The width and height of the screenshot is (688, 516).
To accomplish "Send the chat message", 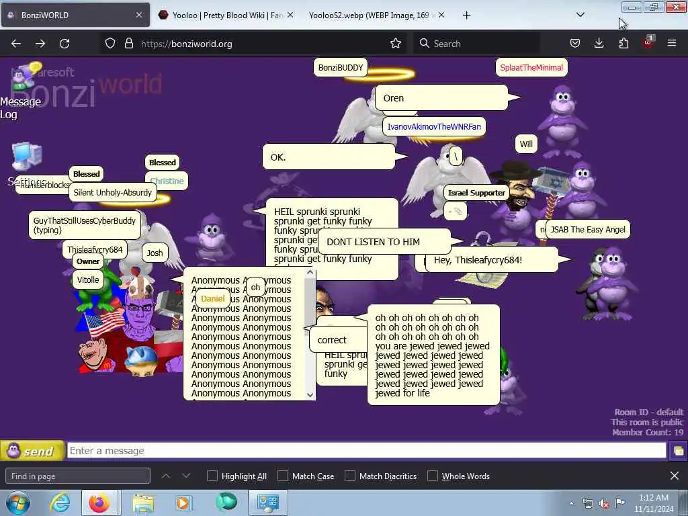I will tap(33, 451).
